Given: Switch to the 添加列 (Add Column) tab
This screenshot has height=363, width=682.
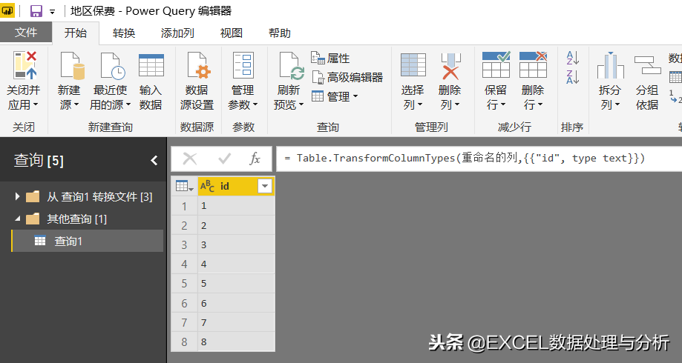Looking at the screenshot, I should pos(177,33).
